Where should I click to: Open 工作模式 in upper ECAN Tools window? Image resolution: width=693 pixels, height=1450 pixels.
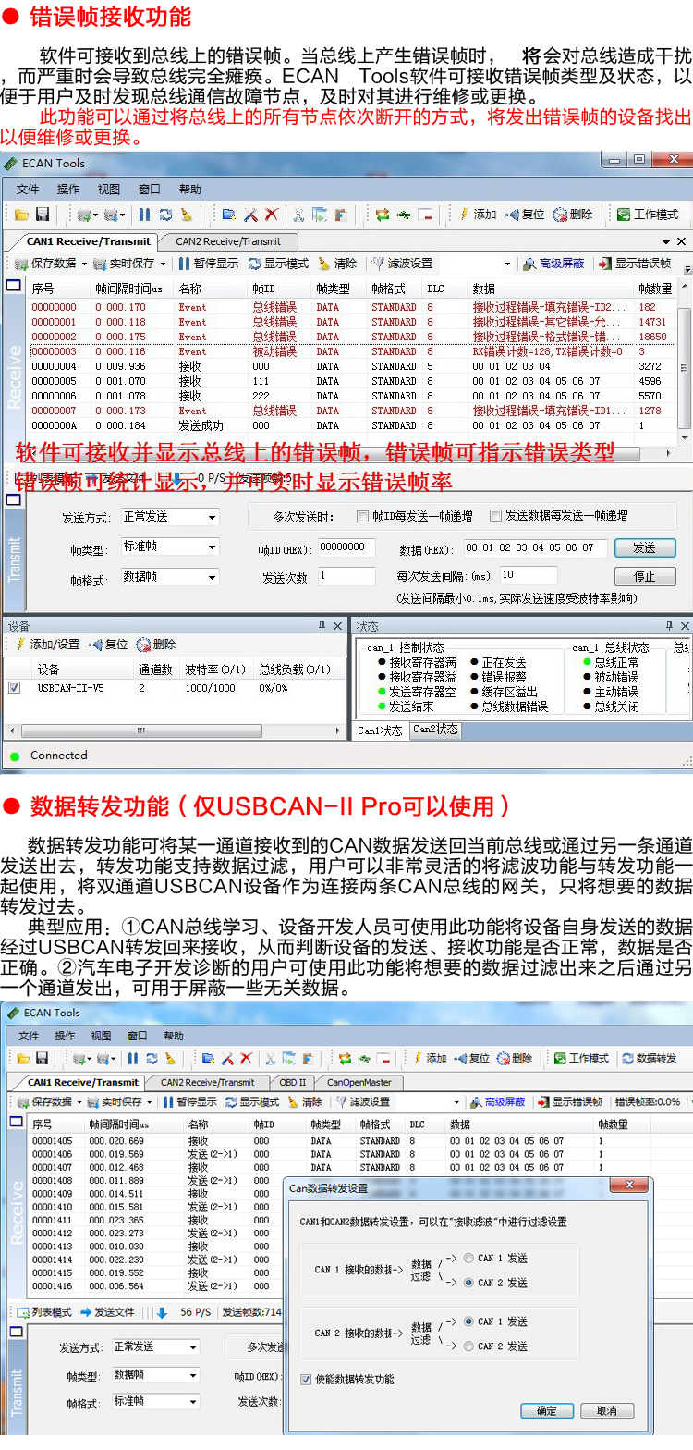click(x=648, y=215)
